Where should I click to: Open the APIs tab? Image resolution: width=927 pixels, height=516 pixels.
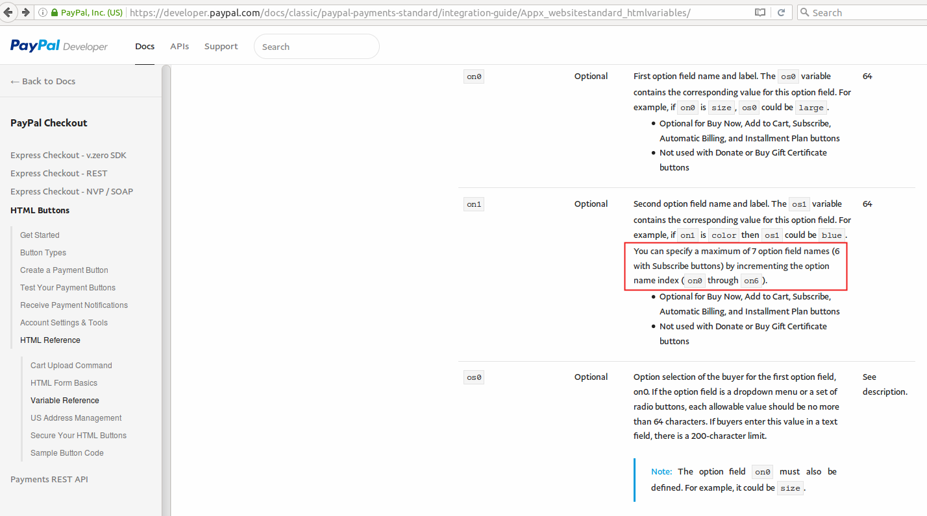[180, 46]
